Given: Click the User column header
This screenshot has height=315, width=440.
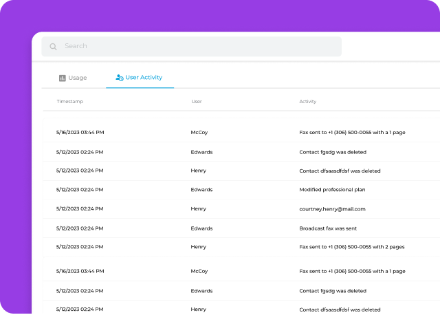Looking at the screenshot, I should (197, 101).
